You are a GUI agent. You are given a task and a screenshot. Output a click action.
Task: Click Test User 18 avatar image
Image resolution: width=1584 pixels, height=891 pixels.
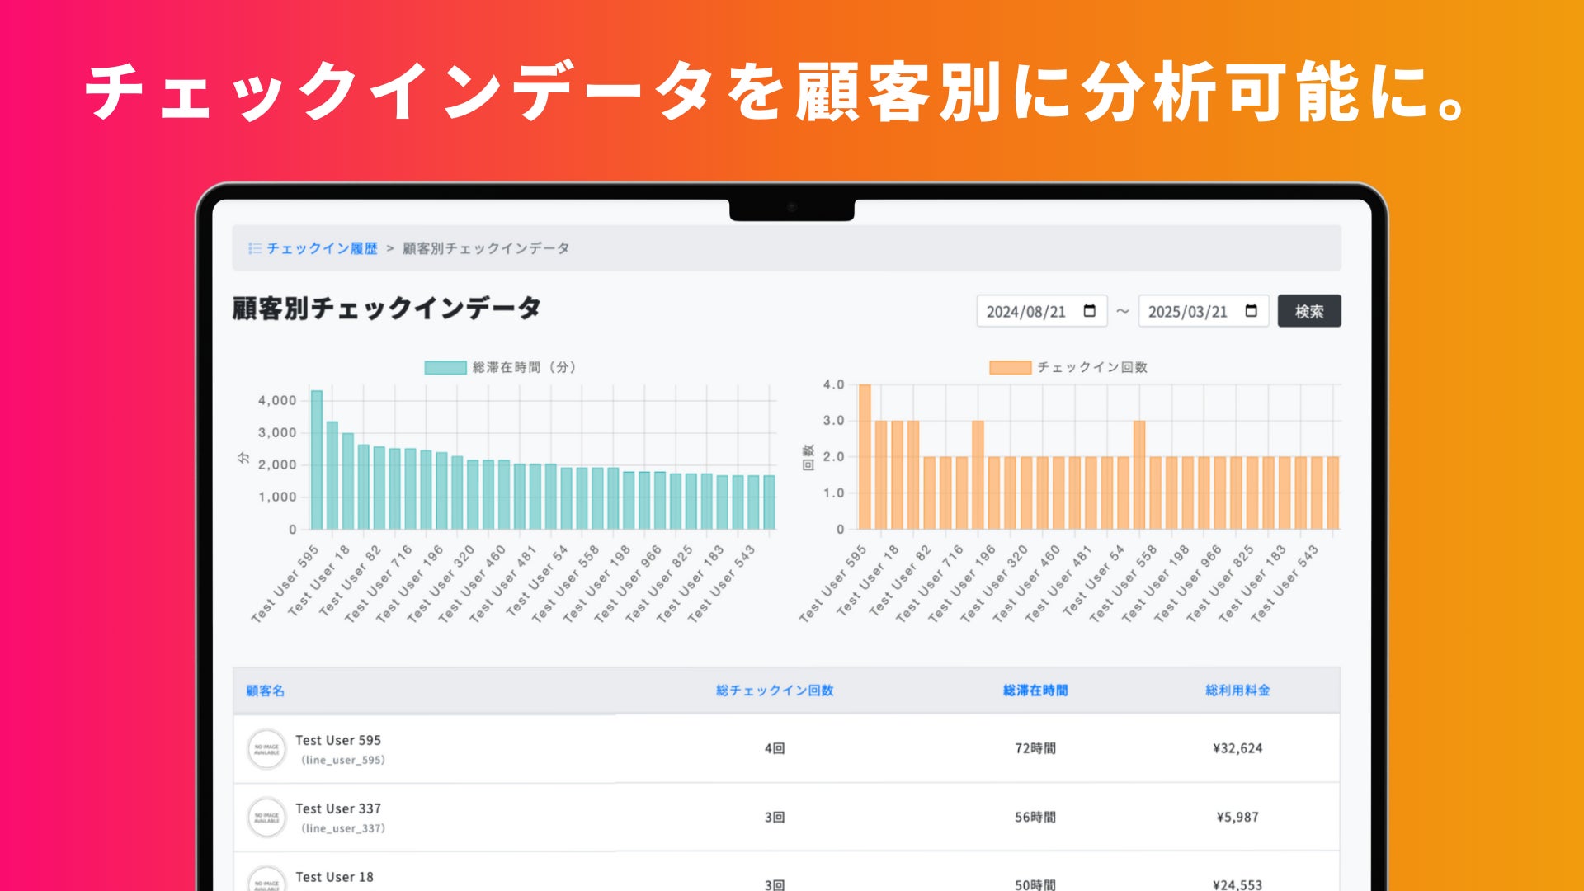[266, 881]
